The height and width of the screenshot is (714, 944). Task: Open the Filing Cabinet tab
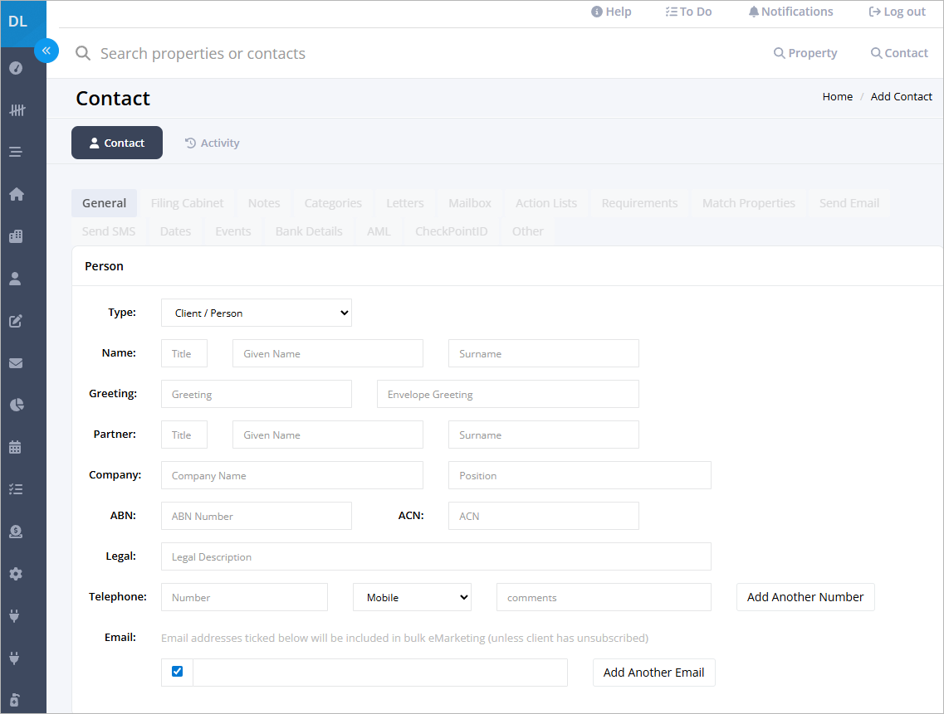click(x=188, y=203)
